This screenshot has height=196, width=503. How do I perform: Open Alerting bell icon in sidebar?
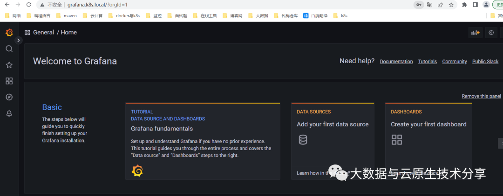coord(9,113)
